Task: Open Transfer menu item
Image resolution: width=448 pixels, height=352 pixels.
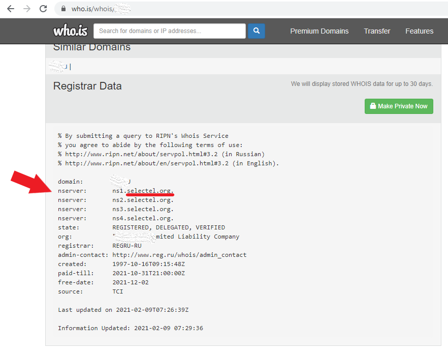Action: (377, 31)
